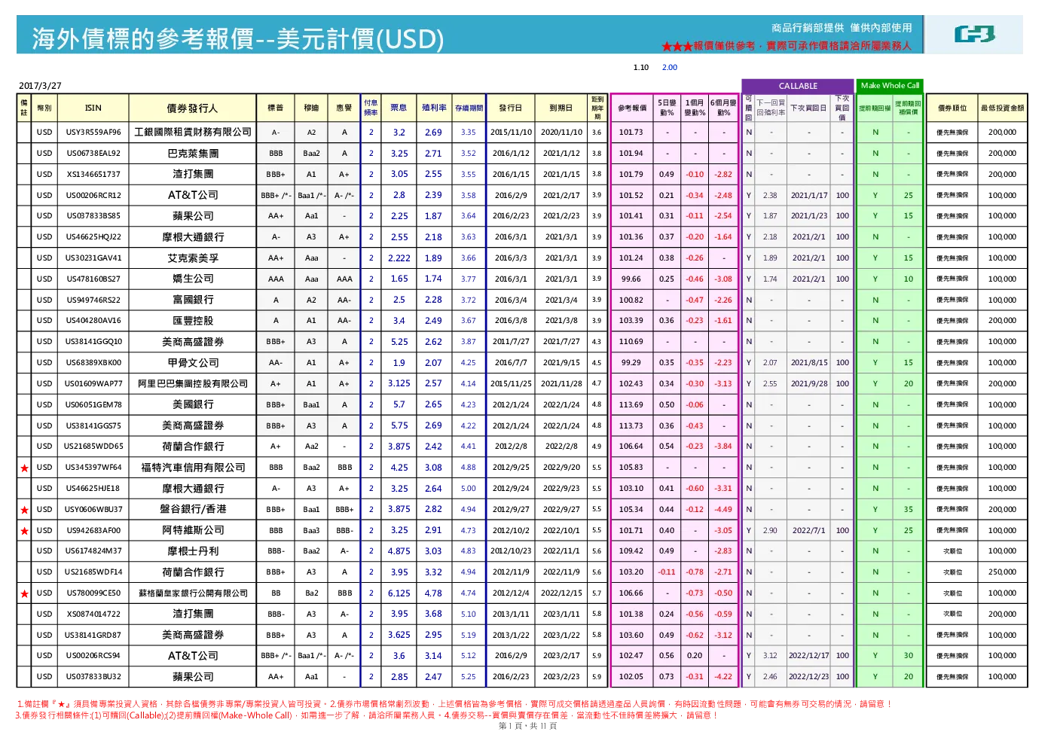
Task: Select the red star beside 蘇格蘭皇家銀行公開有限公司
Action: tap(24, 594)
